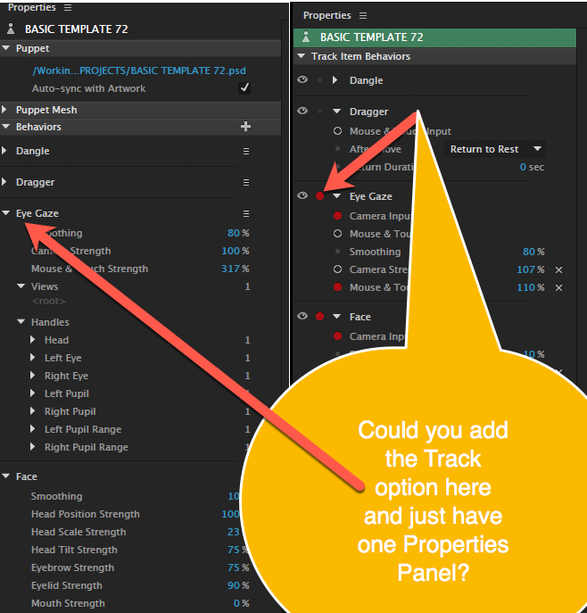Viewport: 587px width, 613px height.
Task: Open Dragger behavior menu icon
Action: pyautogui.click(x=246, y=182)
